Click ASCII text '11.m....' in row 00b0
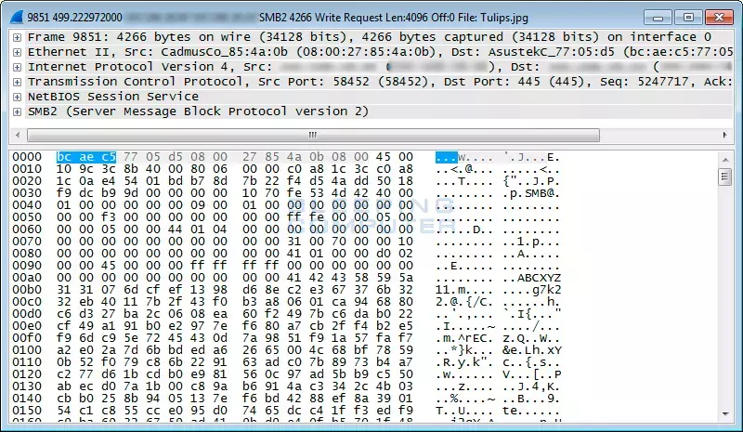This screenshot has width=743, height=432. click(x=463, y=290)
